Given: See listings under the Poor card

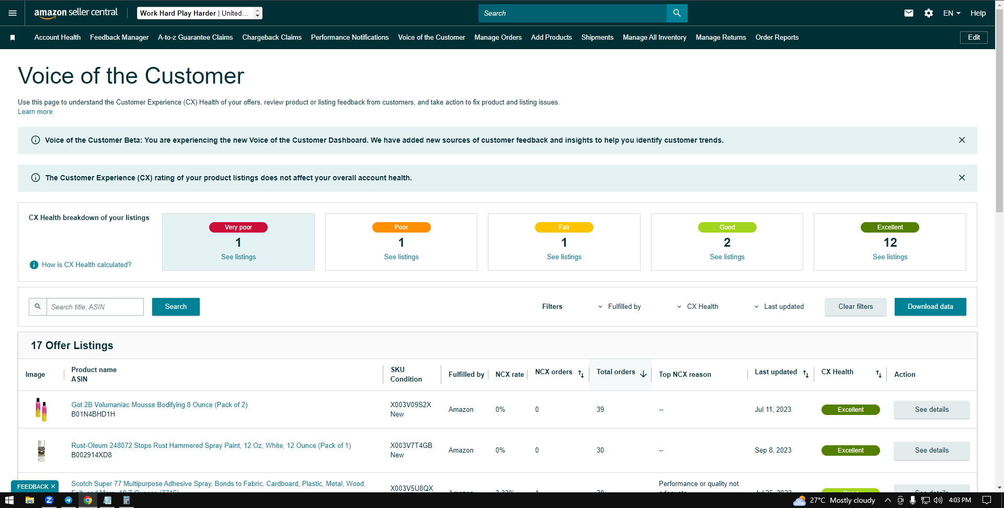Looking at the screenshot, I should 401,257.
